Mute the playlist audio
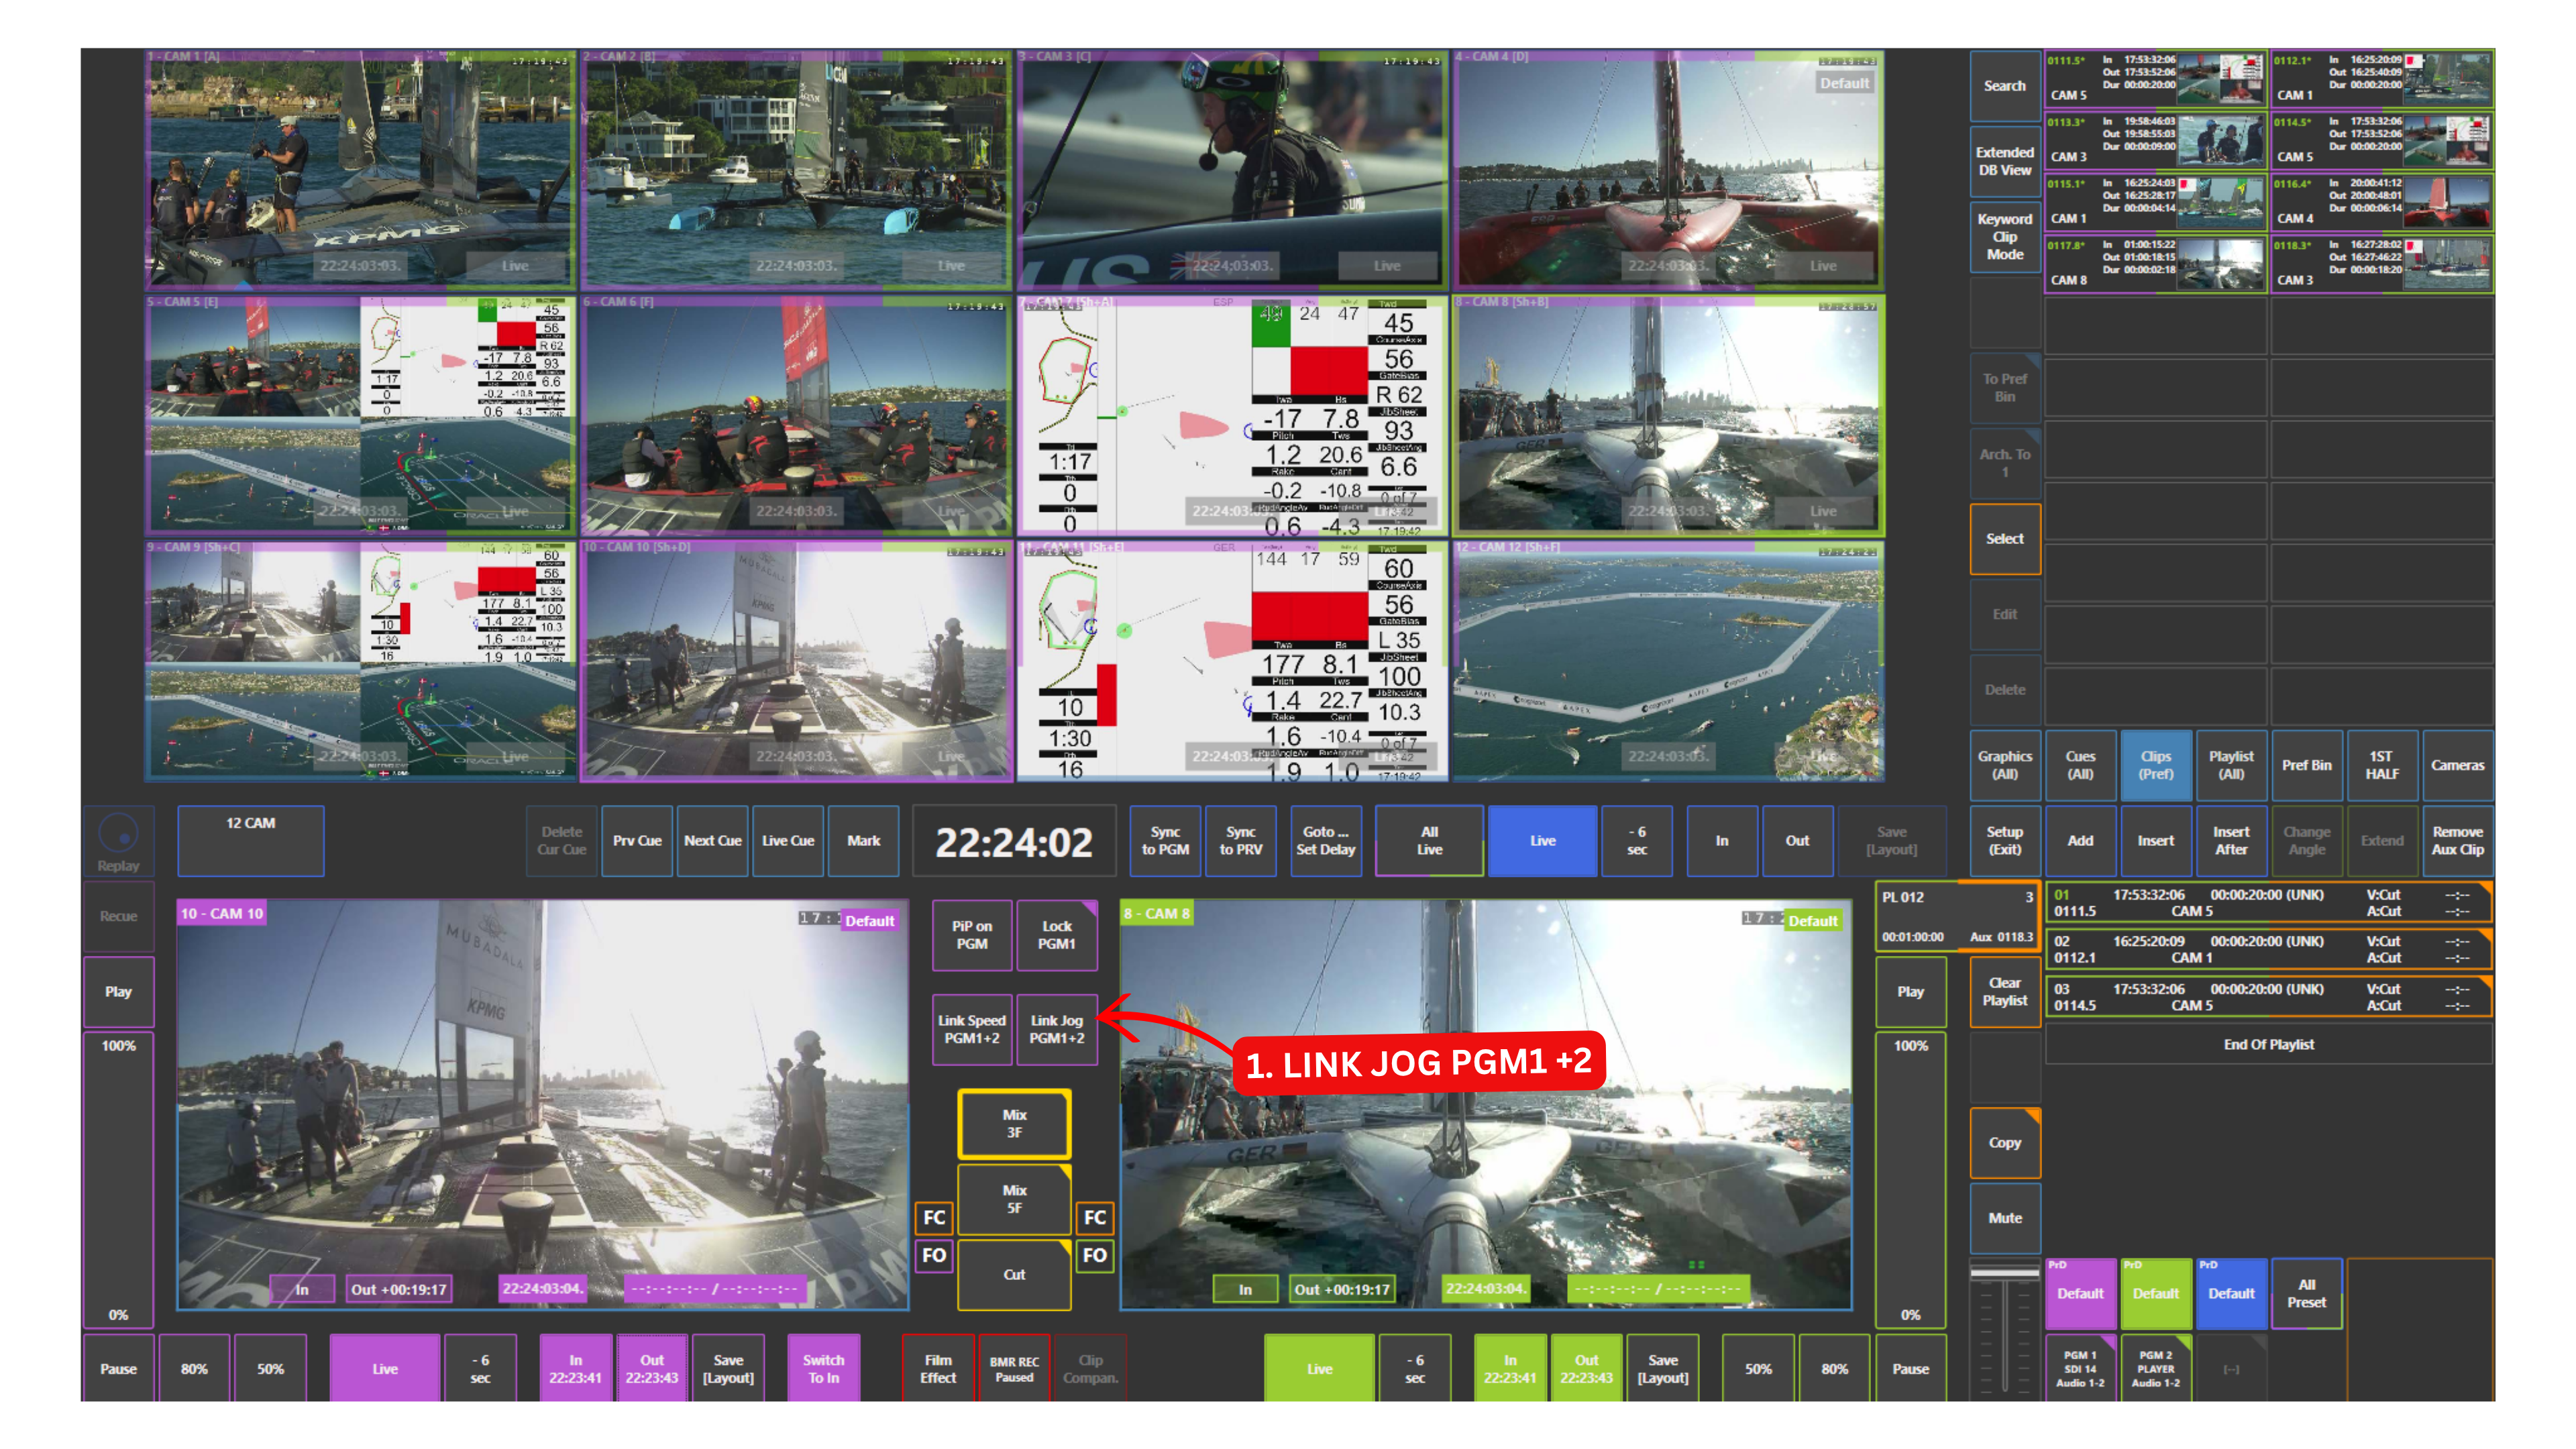The width and height of the screenshot is (2576, 1449). 2004,1217
